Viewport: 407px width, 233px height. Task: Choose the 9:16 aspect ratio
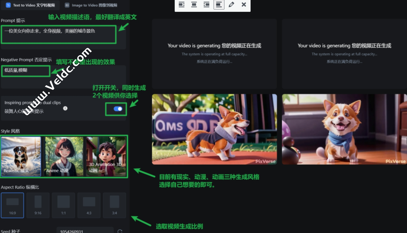coord(38,205)
